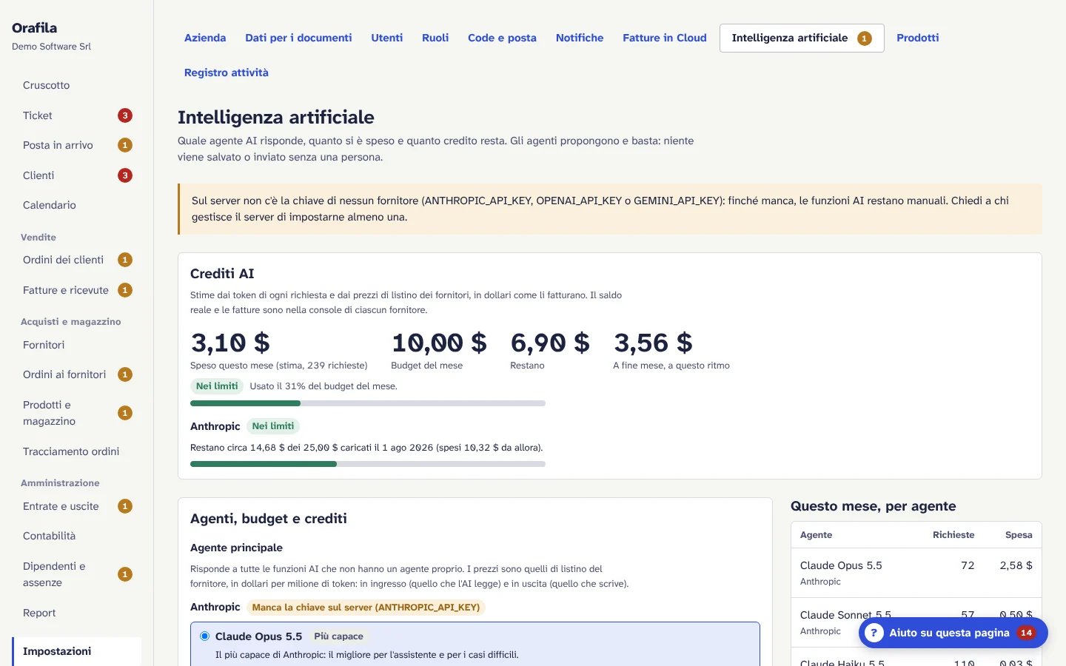
Task: Open Ticket from the sidebar
Action: [77, 115]
